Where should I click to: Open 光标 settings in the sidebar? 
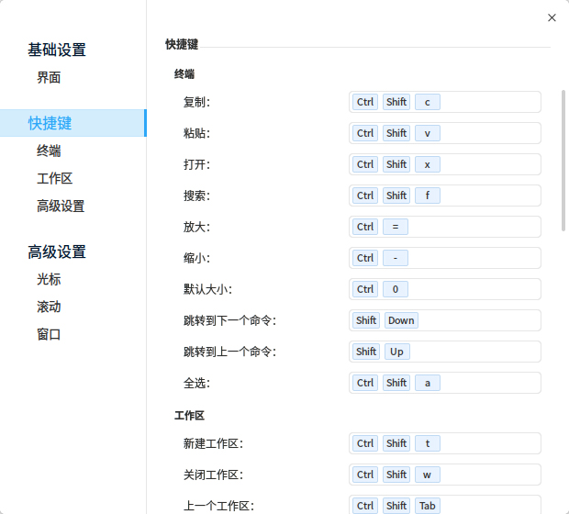tap(49, 279)
